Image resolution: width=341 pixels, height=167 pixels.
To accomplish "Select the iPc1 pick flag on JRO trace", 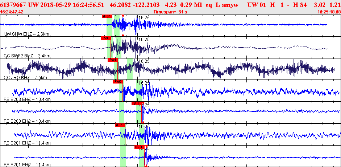I will tap(113, 60).
